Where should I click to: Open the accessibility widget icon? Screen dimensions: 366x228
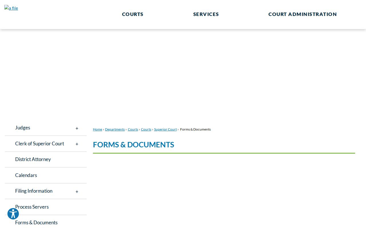tap(13, 214)
